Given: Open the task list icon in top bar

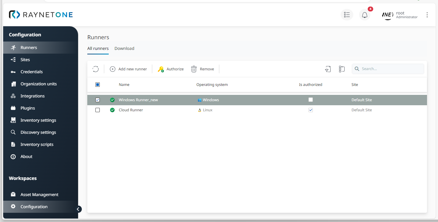Looking at the screenshot, I should pyautogui.click(x=347, y=14).
